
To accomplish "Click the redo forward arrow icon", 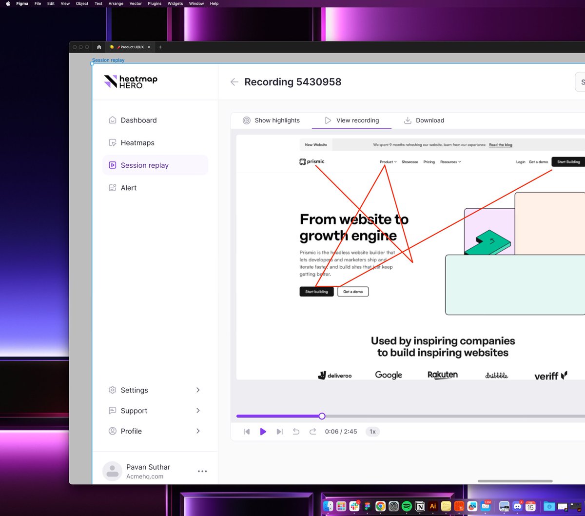I will 312,432.
